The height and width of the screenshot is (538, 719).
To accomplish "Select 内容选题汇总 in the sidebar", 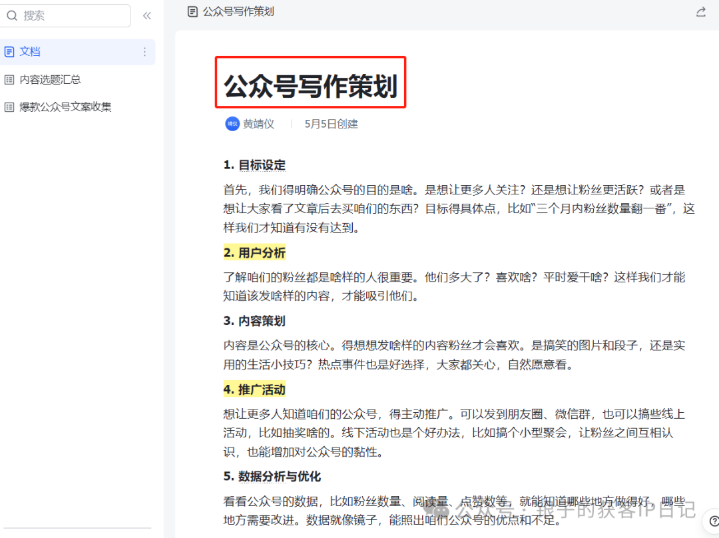I will point(51,79).
